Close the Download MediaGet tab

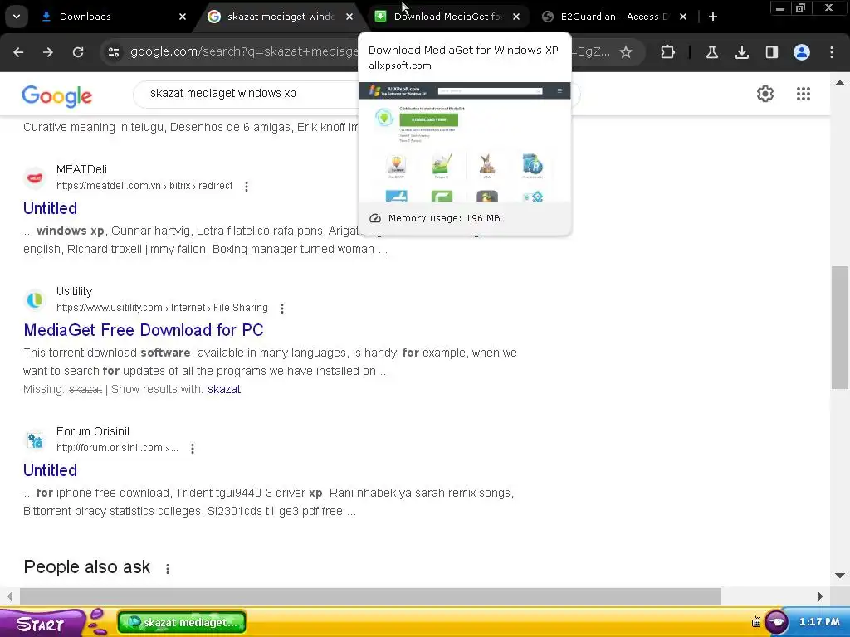[x=516, y=17]
